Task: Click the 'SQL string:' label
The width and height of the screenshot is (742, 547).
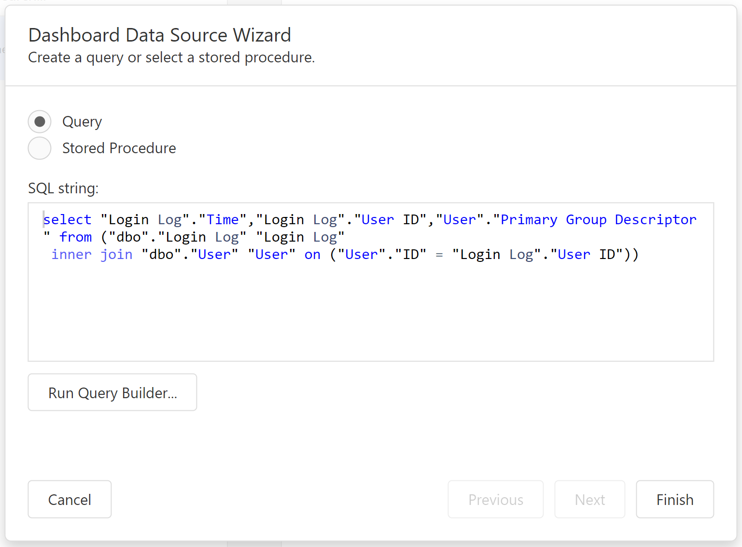Action: coord(63,188)
